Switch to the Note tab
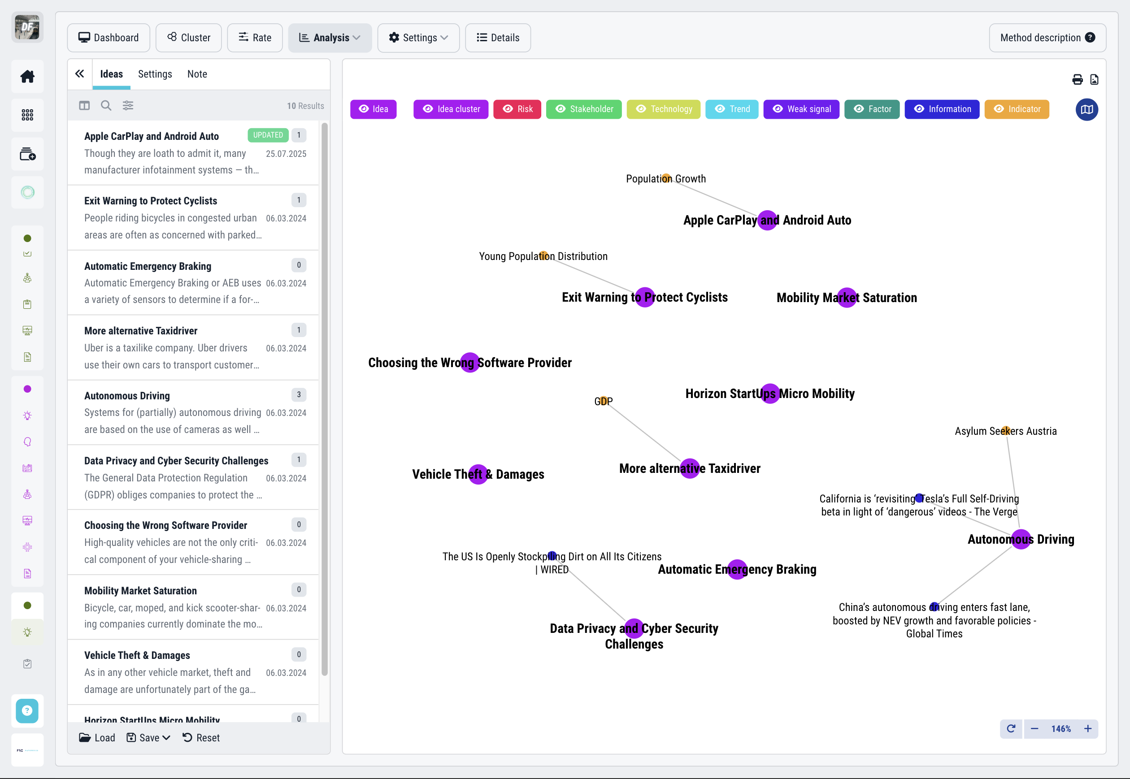The height and width of the screenshot is (779, 1130). (x=197, y=74)
